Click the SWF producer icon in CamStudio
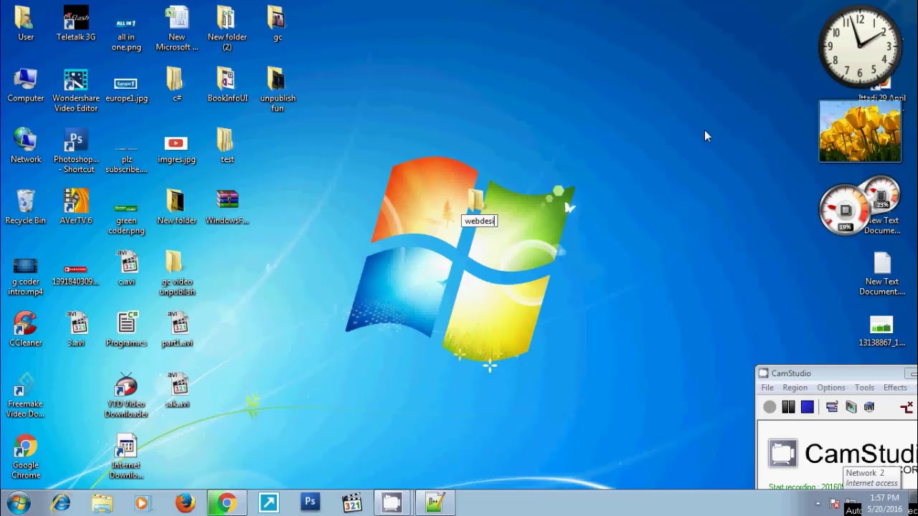 pyautogui.click(x=869, y=407)
